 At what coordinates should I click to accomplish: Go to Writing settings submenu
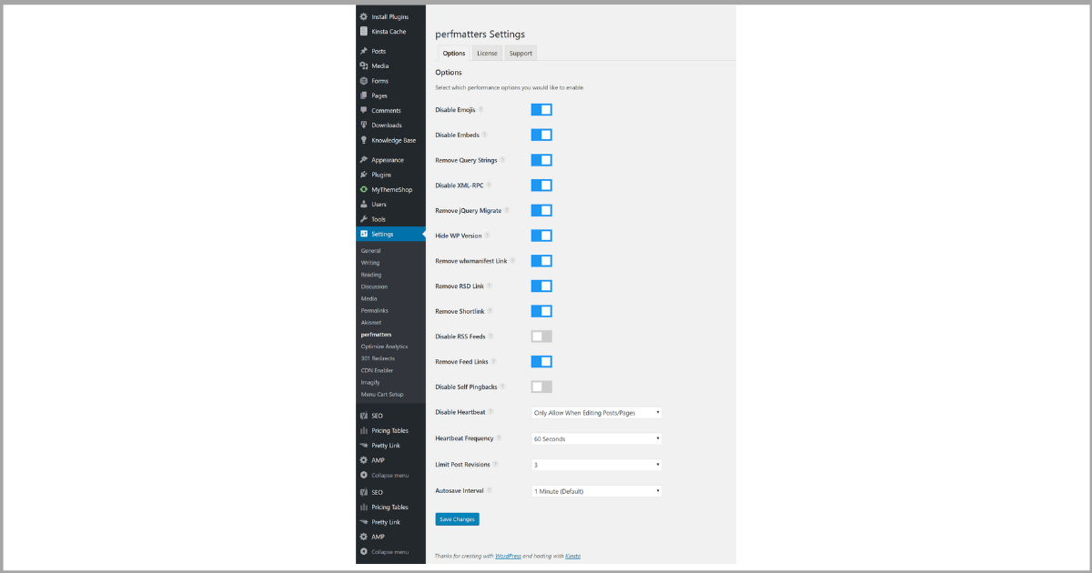tap(370, 263)
